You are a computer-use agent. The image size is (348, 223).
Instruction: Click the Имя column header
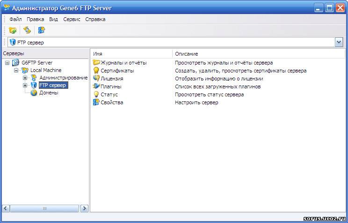[131, 54]
